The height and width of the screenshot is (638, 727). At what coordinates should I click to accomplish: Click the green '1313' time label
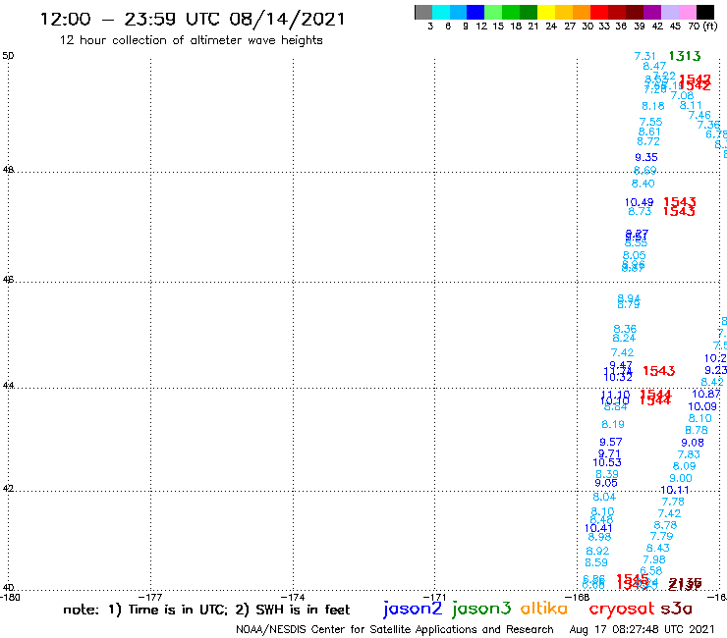click(x=685, y=56)
